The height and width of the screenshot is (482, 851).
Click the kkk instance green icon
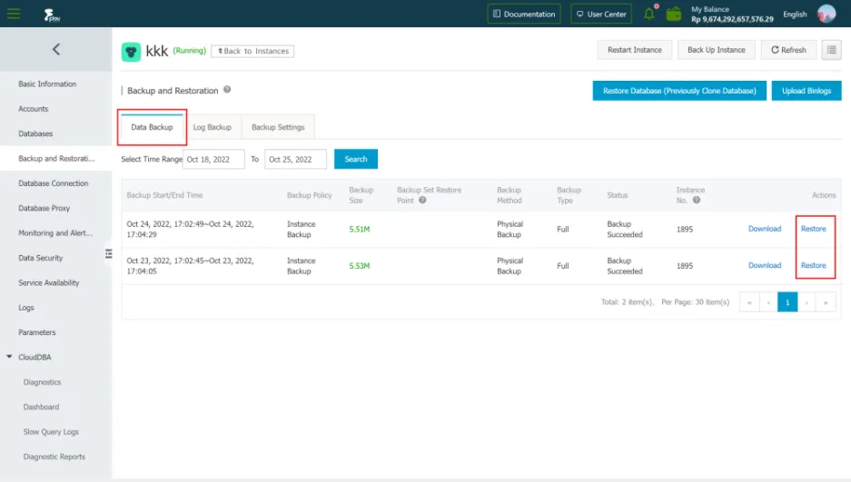(131, 52)
